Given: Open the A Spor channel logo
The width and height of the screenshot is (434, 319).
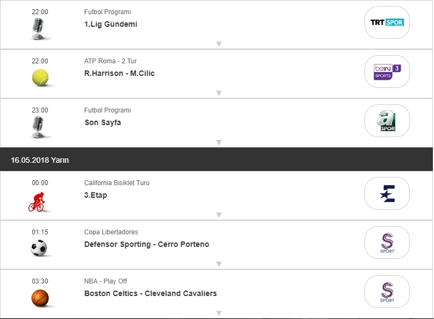Looking at the screenshot, I should [x=387, y=121].
